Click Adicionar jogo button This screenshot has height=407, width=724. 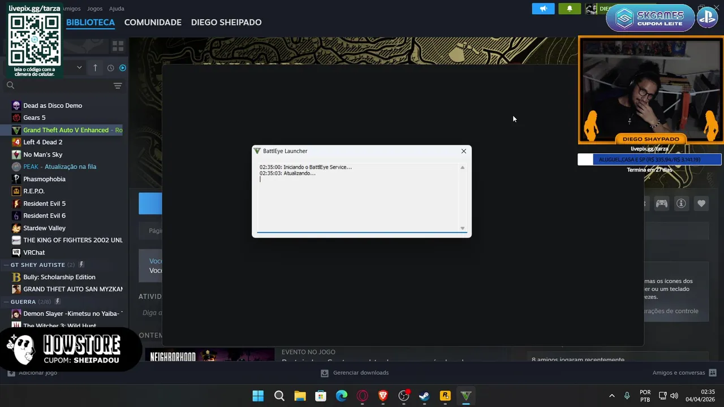click(x=32, y=373)
